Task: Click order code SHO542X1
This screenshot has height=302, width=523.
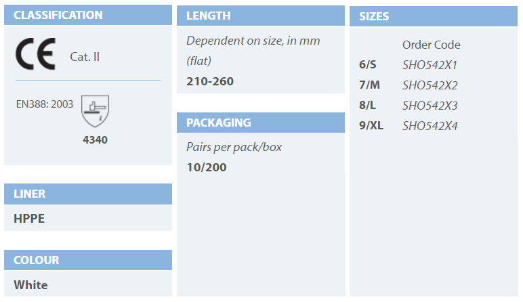Action: click(430, 65)
